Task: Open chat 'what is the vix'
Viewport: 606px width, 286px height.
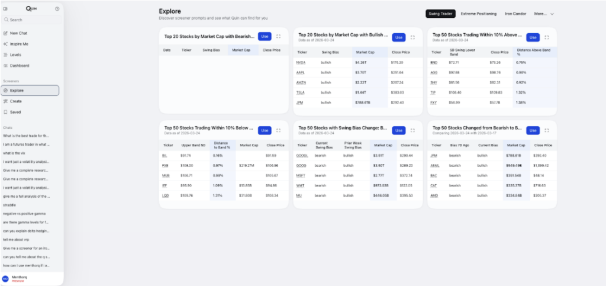Action: (x=14, y=153)
